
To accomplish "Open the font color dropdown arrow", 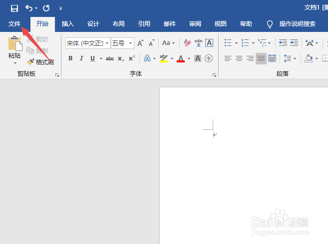I will pos(189,58).
